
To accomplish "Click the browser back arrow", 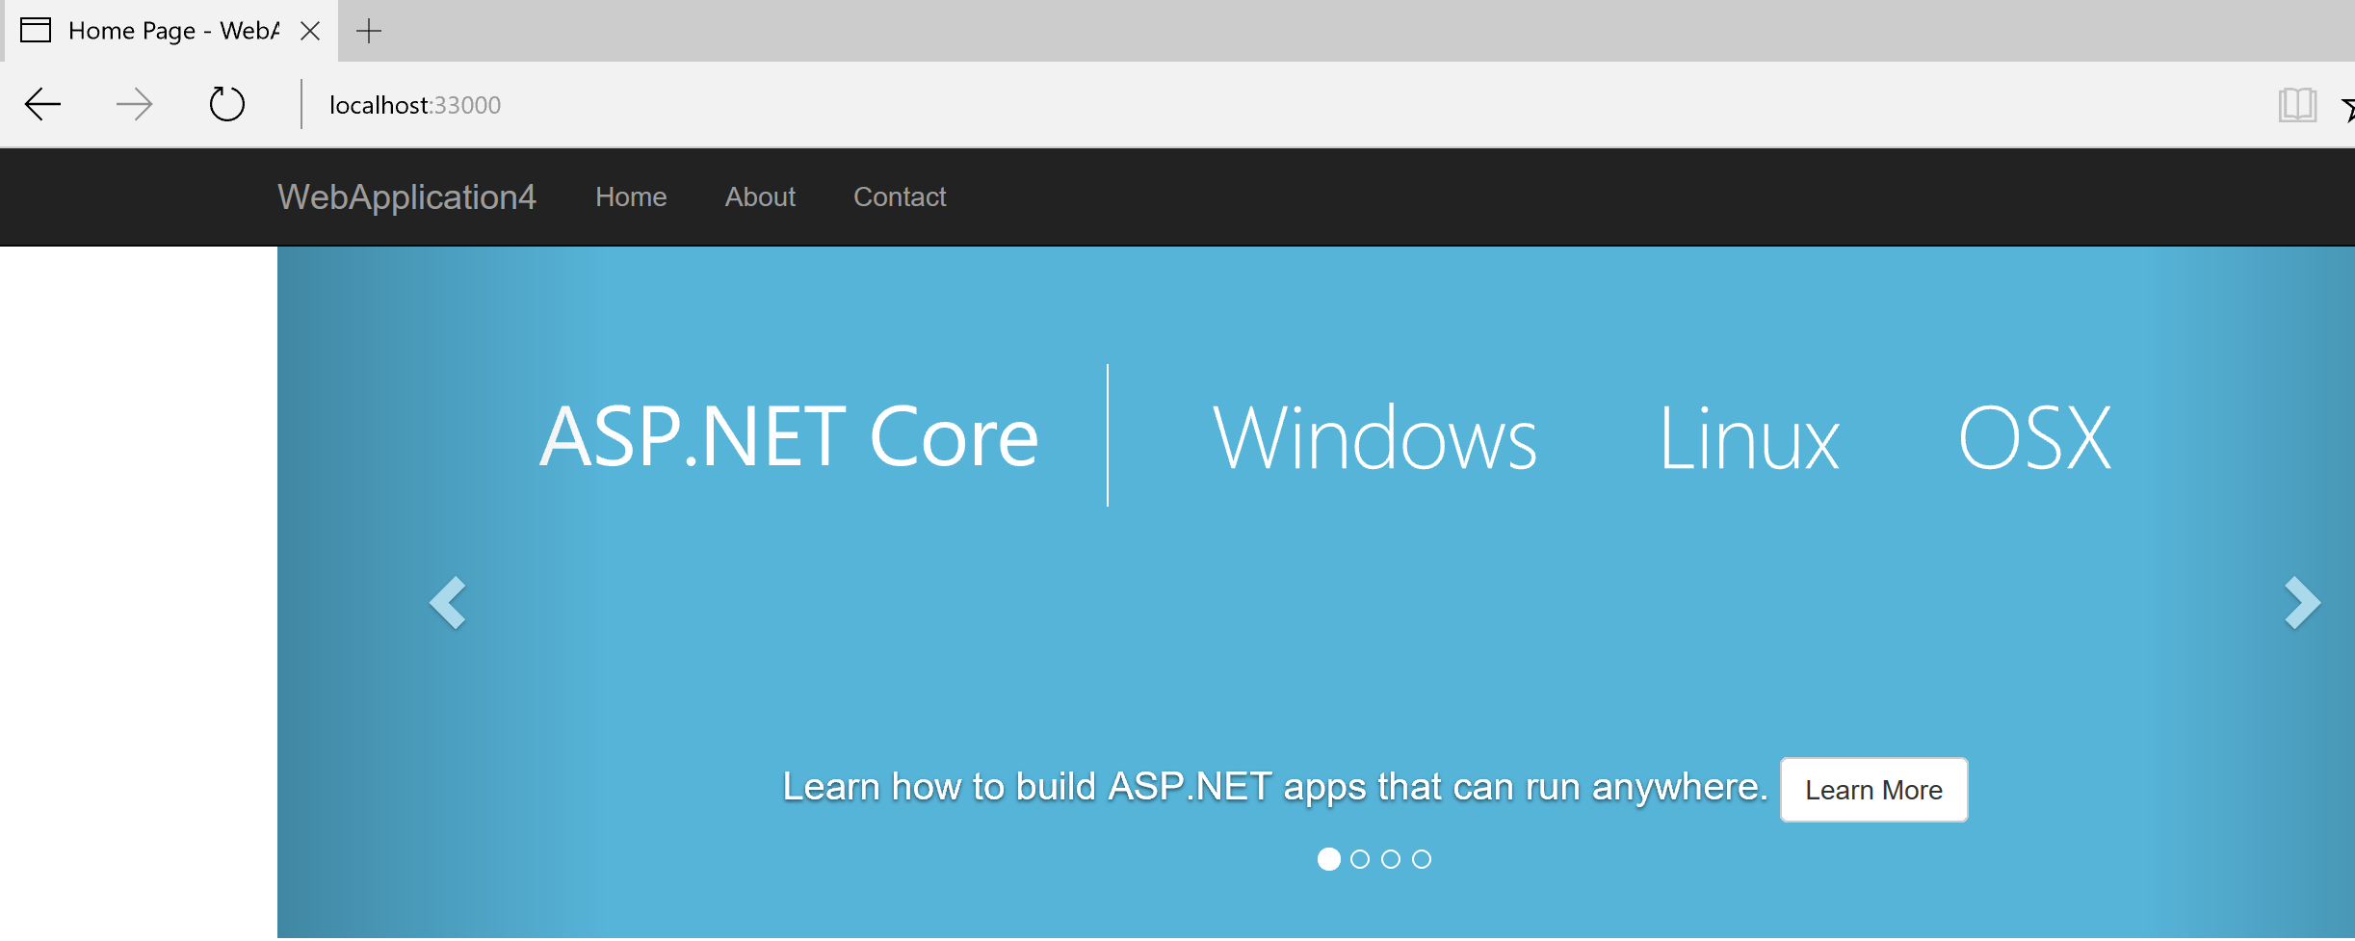I will pos(42,104).
